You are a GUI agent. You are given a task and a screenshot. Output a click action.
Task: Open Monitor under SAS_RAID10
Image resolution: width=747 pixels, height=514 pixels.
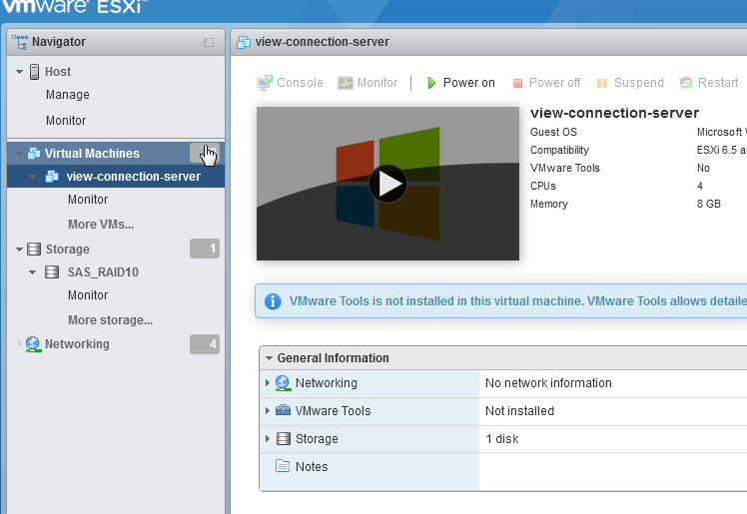pos(88,295)
